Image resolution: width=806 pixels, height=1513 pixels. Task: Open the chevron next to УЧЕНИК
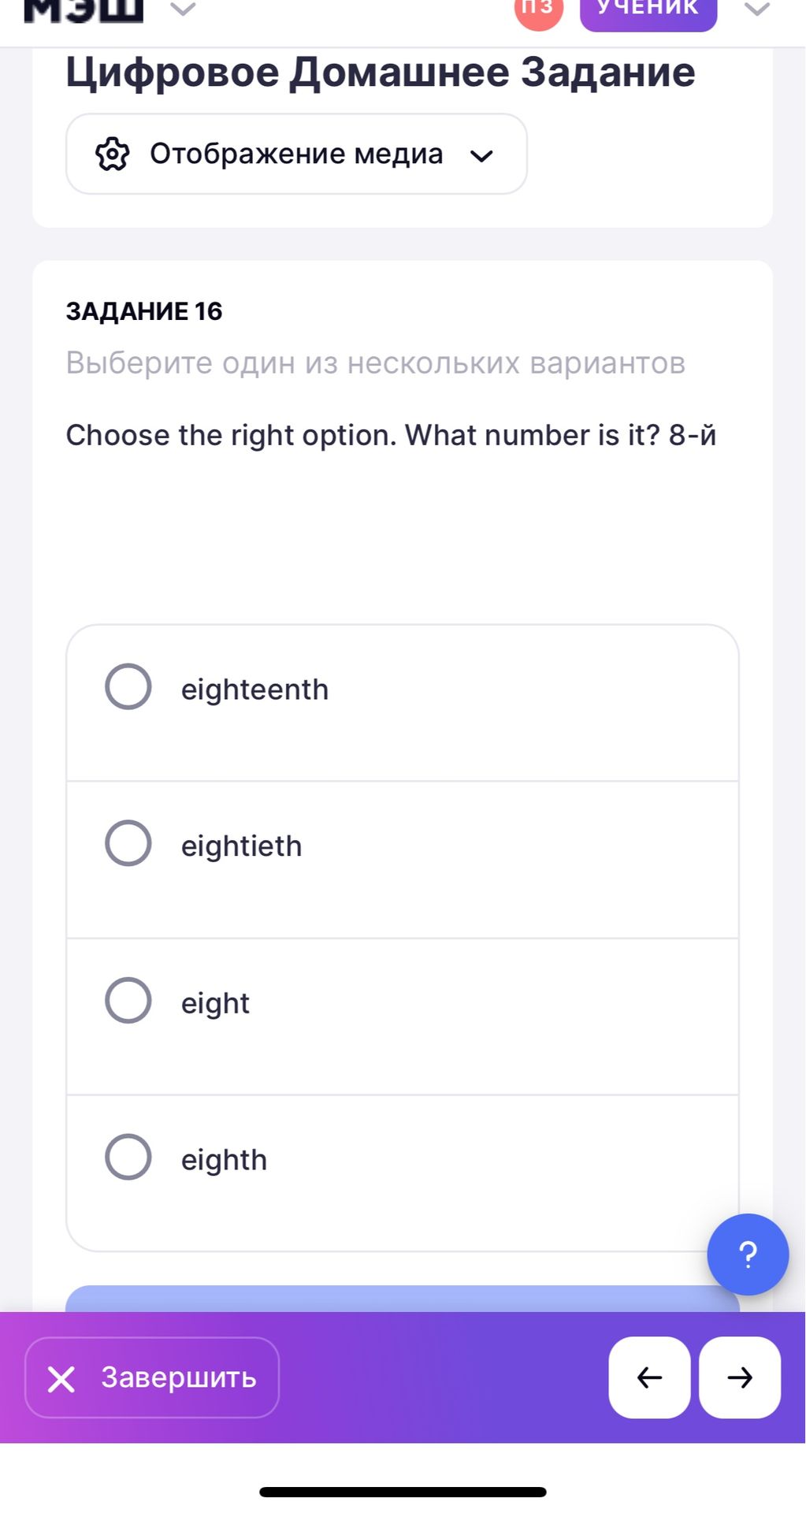(757, 9)
